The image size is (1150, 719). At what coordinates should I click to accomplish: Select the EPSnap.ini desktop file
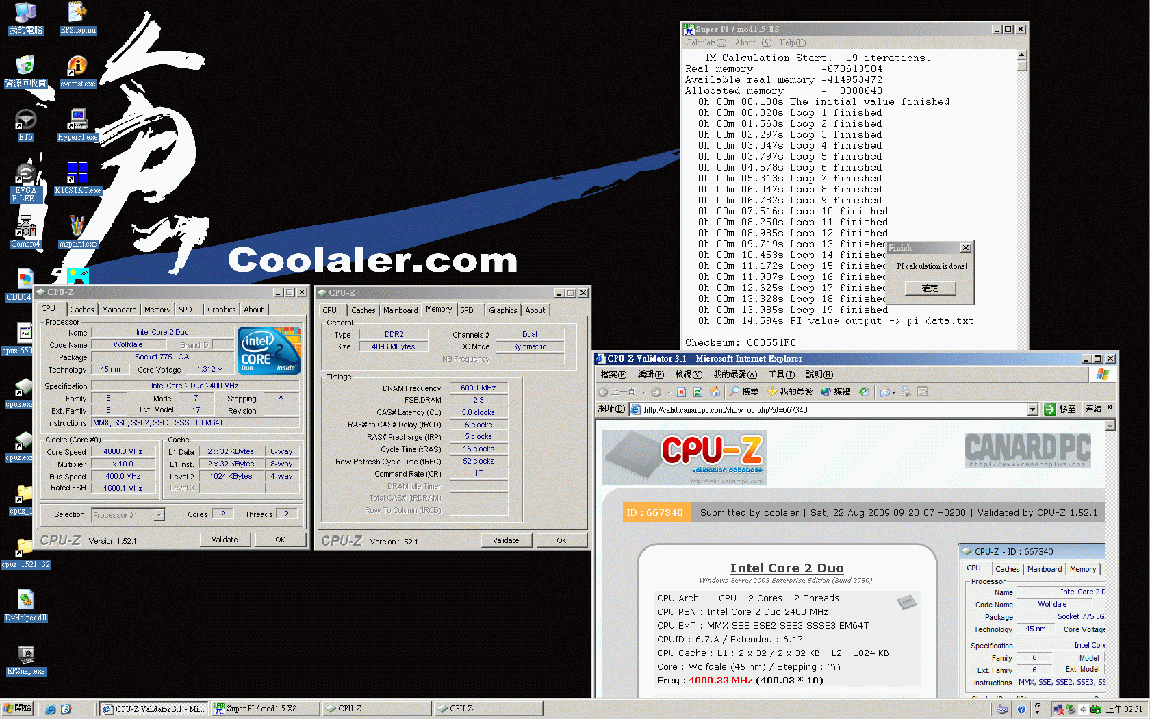78,18
